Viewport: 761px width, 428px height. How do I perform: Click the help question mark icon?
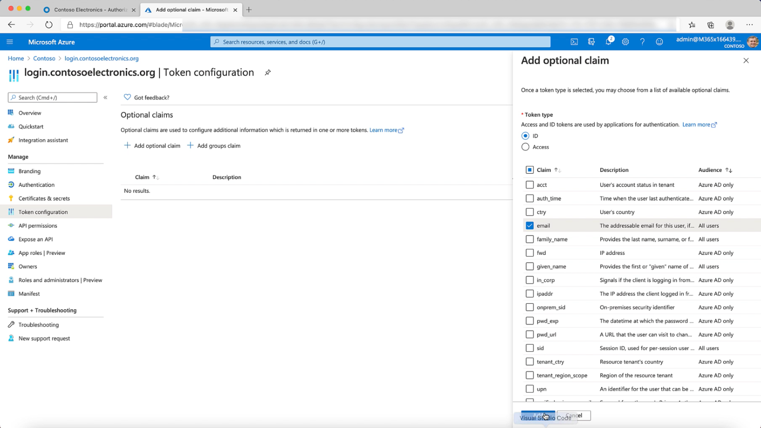coord(642,42)
